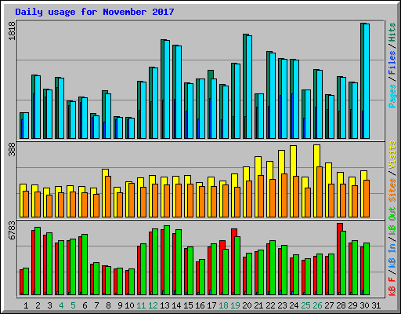This screenshot has height=314, width=401.
Task: Select the day 13 green kB Out bar
Action: tap(167, 261)
